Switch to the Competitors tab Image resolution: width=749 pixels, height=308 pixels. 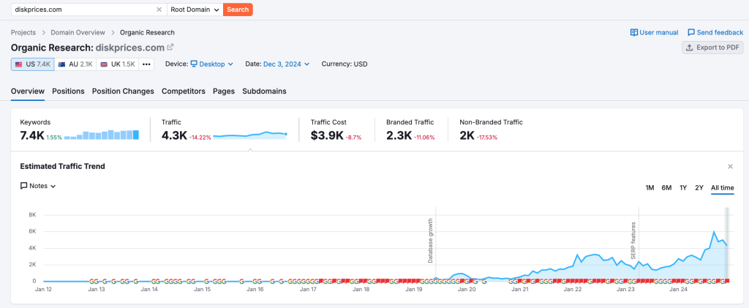(184, 91)
